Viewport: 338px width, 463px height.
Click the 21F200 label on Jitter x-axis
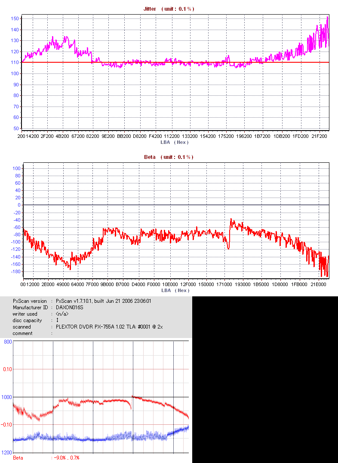click(320, 137)
